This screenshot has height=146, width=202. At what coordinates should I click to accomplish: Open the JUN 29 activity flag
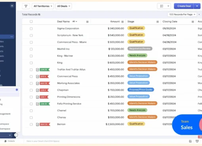tap(45, 70)
